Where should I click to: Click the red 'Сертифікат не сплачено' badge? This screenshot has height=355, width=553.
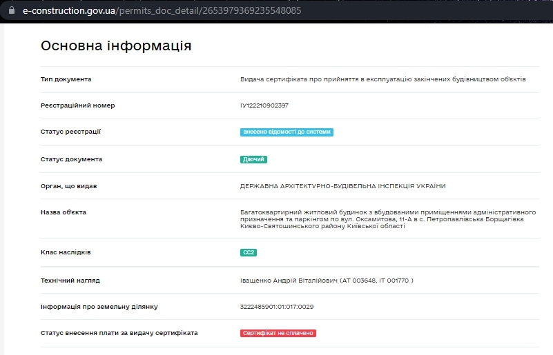point(278,333)
